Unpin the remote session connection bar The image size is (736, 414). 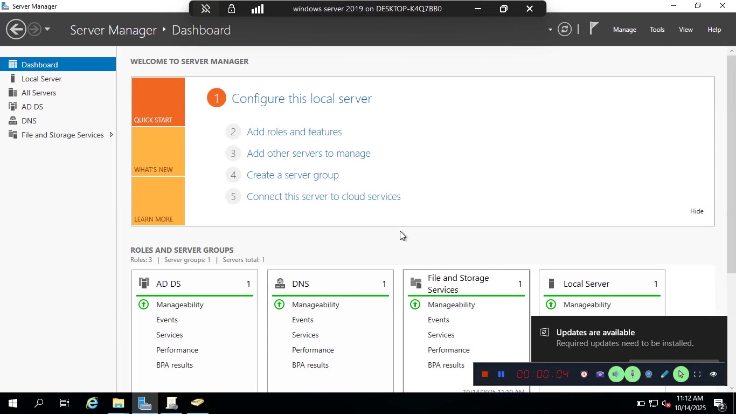click(x=206, y=9)
